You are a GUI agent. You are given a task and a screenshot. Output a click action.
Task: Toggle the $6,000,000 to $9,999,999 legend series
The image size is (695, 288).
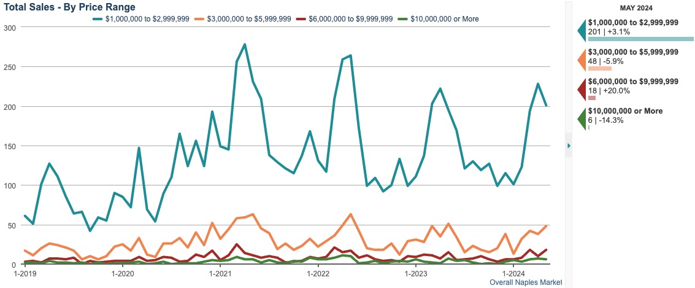pyautogui.click(x=344, y=18)
